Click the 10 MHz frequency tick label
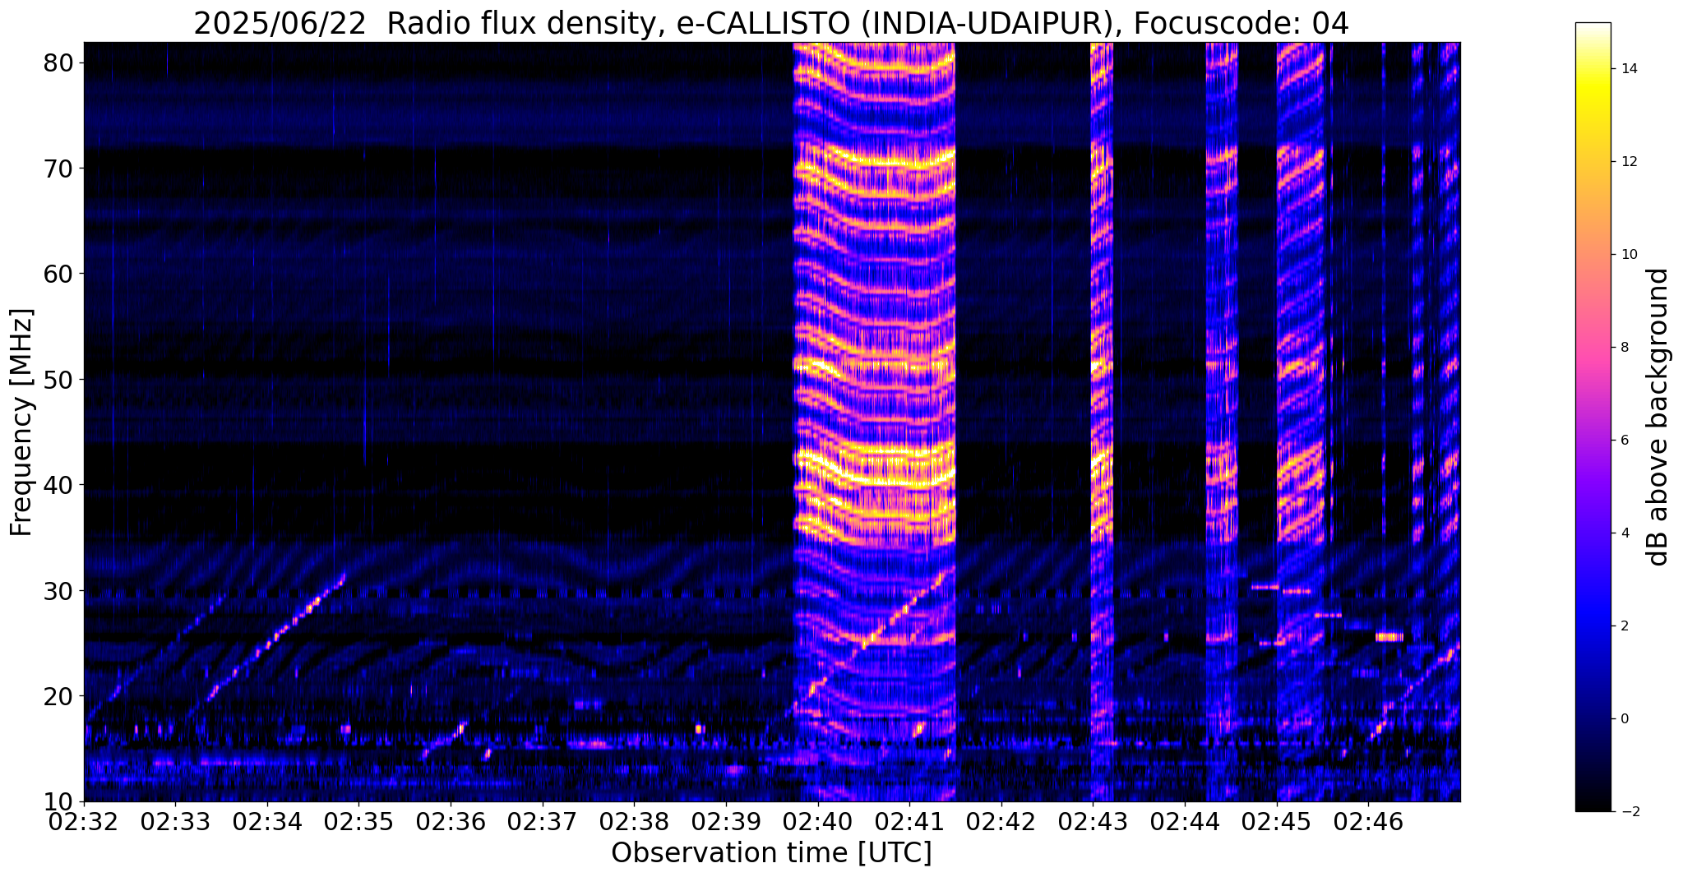Viewport: 1683px width, 877px height. tap(58, 801)
